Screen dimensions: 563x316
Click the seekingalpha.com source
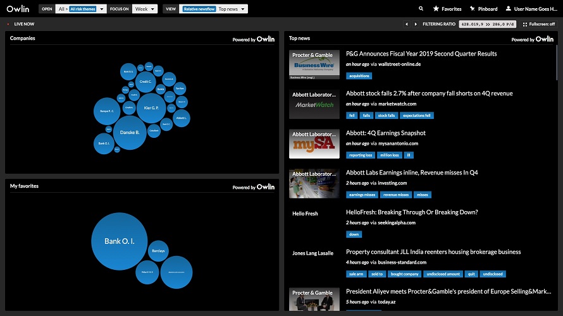397,222
